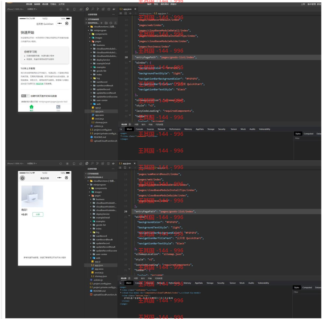Fold window block at line 21 top editor

[130, 61]
